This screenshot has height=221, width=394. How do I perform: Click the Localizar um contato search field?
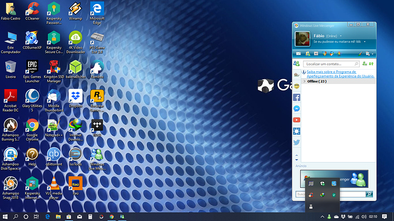[331, 64]
